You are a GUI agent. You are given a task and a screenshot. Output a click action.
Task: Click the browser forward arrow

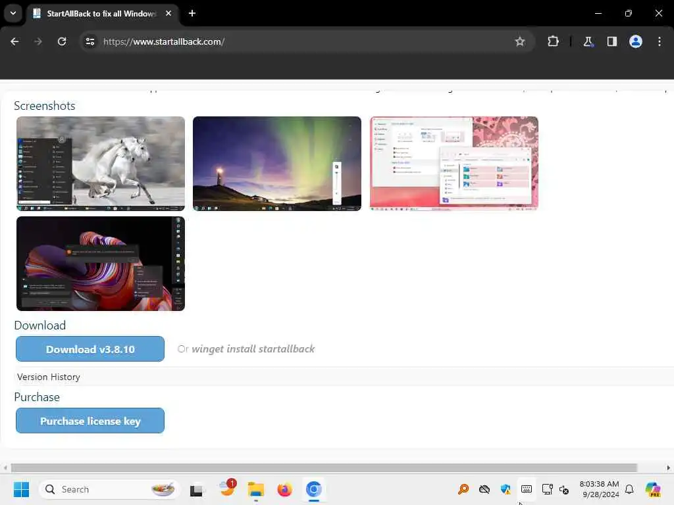[x=38, y=41]
